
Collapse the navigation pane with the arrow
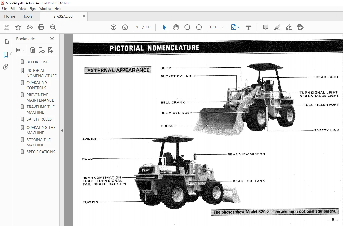pyautogui.click(x=62, y=130)
